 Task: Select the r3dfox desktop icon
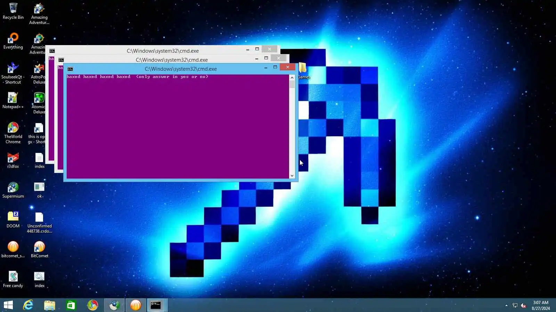[13, 160]
